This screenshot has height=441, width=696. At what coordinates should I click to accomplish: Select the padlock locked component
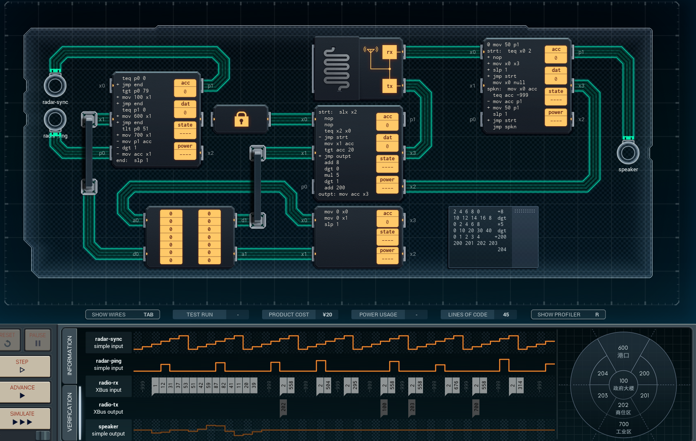point(241,119)
